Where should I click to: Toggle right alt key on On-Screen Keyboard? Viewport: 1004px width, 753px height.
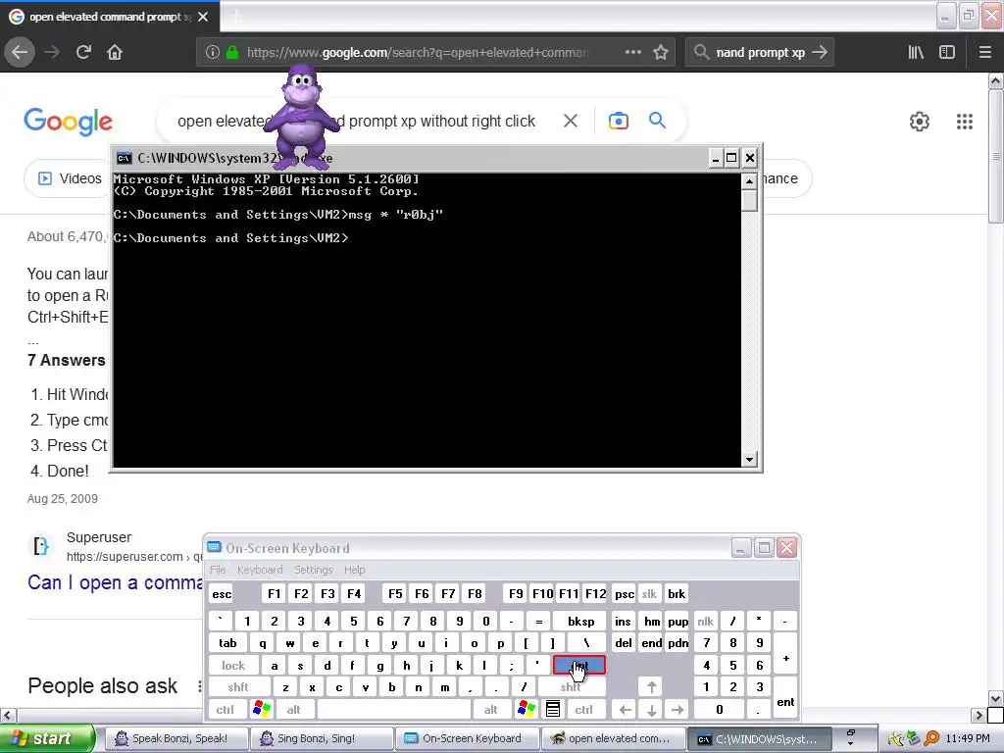(x=491, y=709)
